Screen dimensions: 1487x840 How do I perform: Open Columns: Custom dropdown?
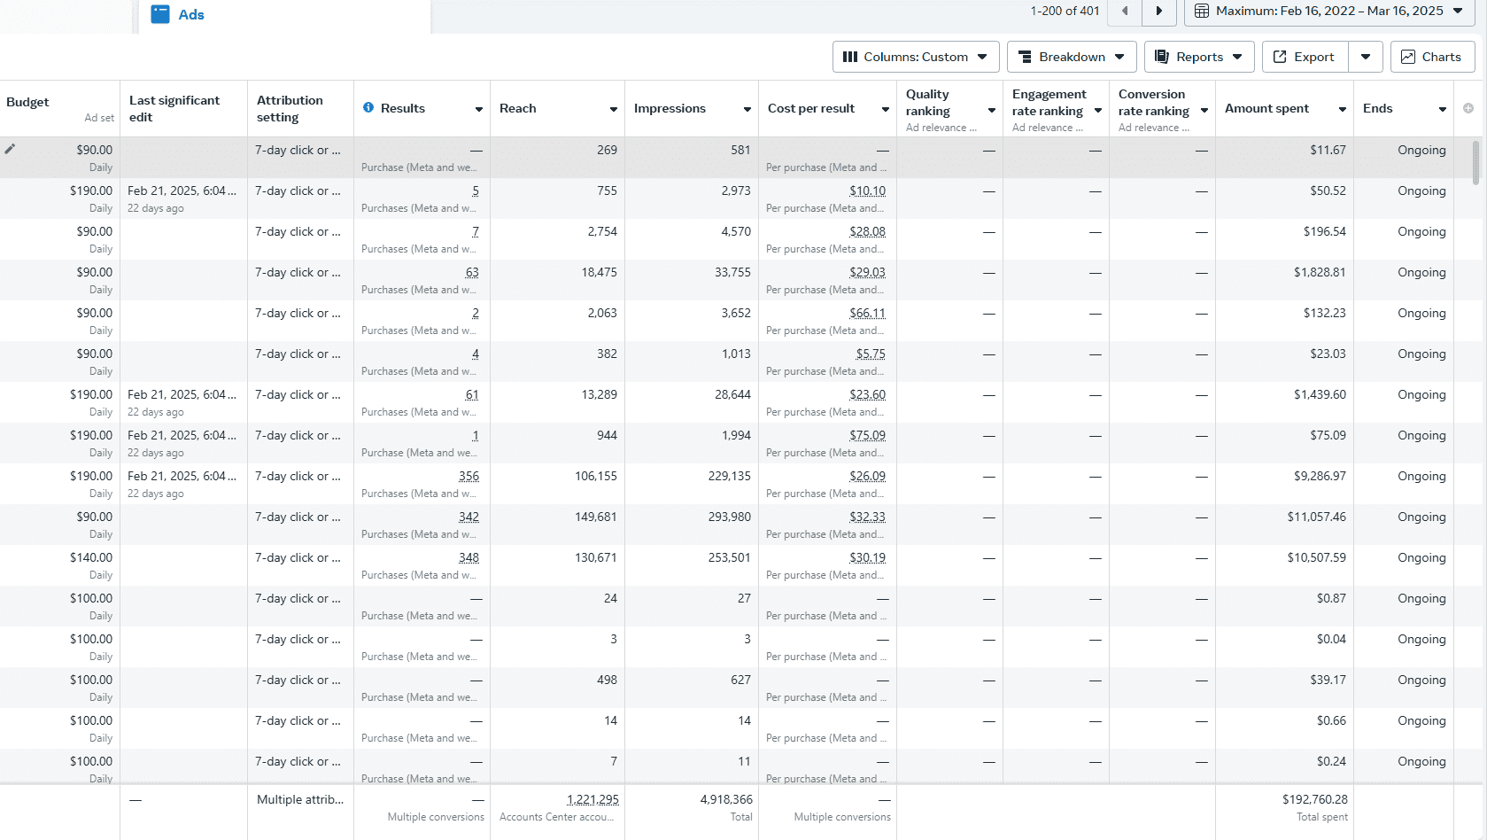click(916, 57)
